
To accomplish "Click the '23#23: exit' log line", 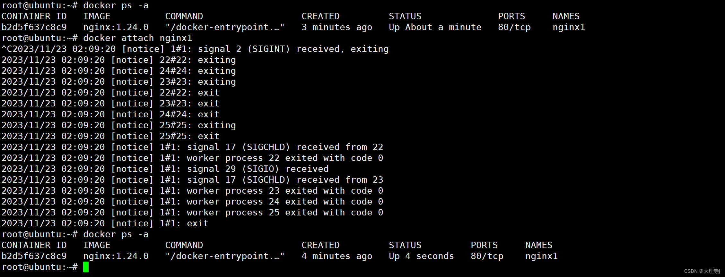I will [x=110, y=104].
